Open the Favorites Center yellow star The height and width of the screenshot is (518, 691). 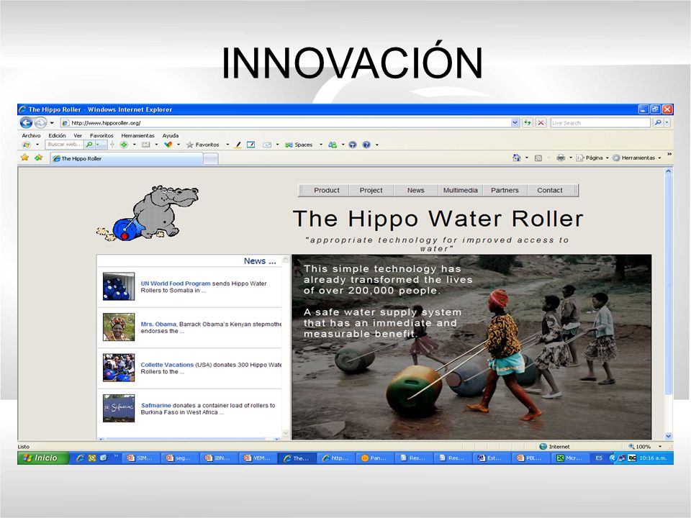(x=24, y=158)
